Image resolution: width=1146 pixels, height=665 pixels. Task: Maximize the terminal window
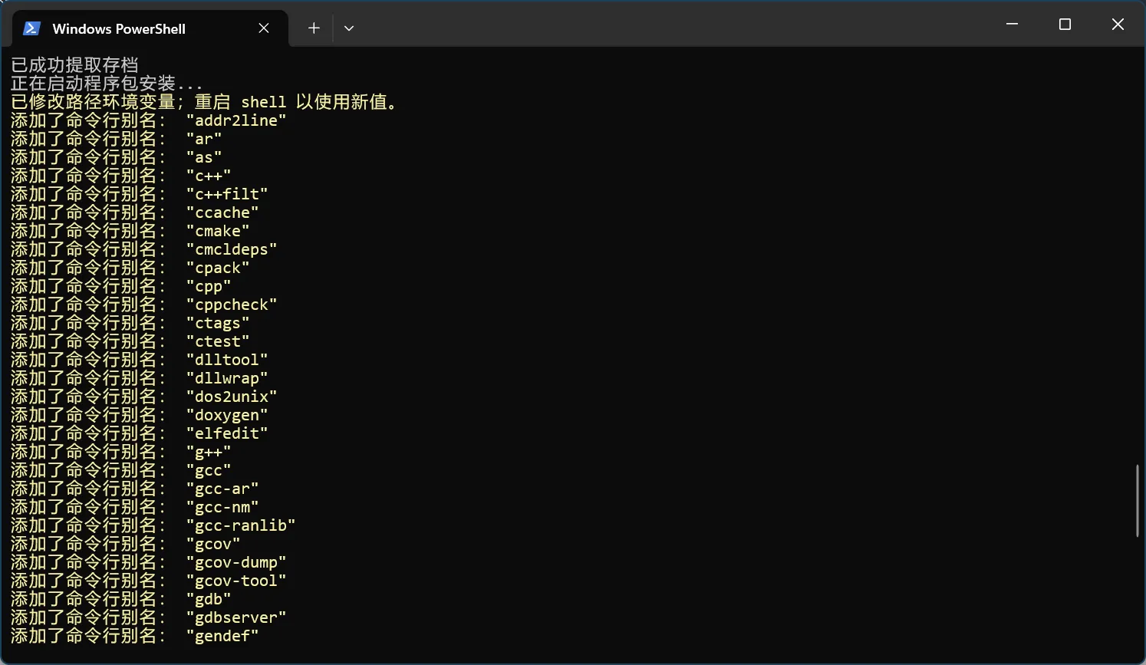click(1065, 25)
